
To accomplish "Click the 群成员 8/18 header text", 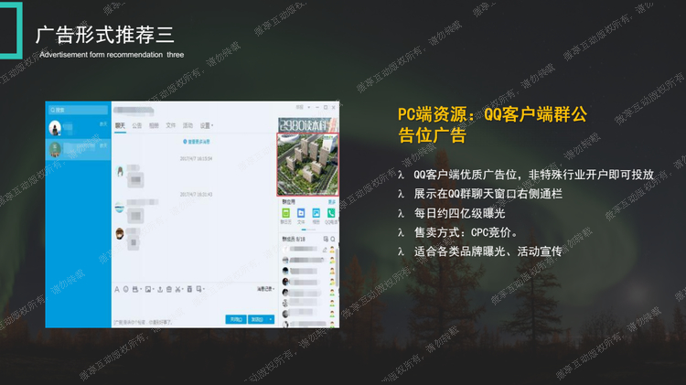I will (294, 239).
